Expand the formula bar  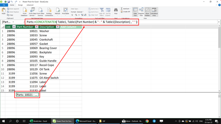[x=219, y=22]
